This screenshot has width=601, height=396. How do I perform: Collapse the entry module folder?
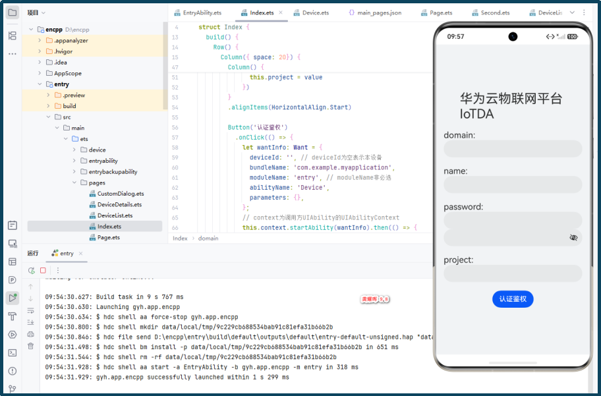pyautogui.click(x=40, y=84)
